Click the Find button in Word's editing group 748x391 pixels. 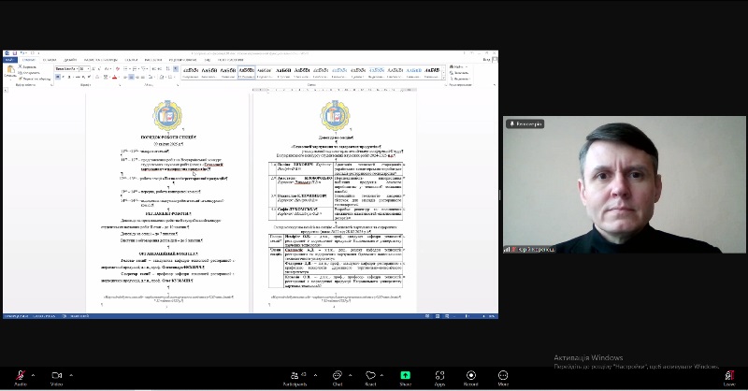459,66
